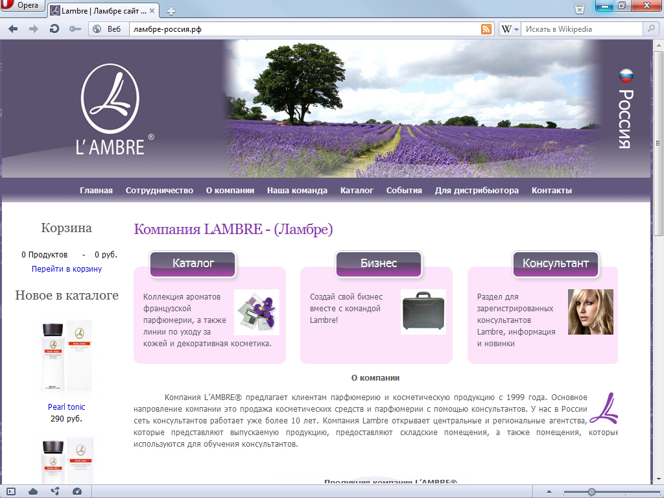Image resolution: width=664 pixels, height=498 pixels.
Task: Click the second product image below Pearl tonic
Action: point(67,460)
